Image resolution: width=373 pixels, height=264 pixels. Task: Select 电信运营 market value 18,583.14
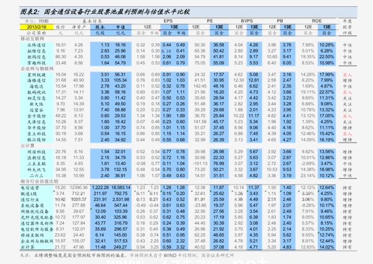[122, 188]
